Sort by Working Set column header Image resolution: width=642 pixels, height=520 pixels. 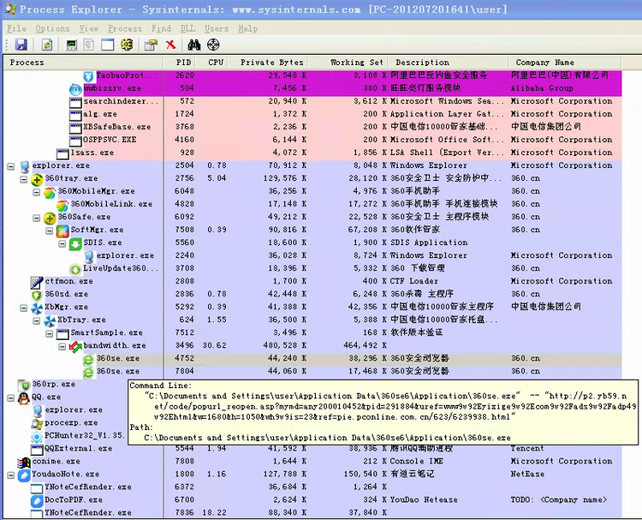[348, 63]
